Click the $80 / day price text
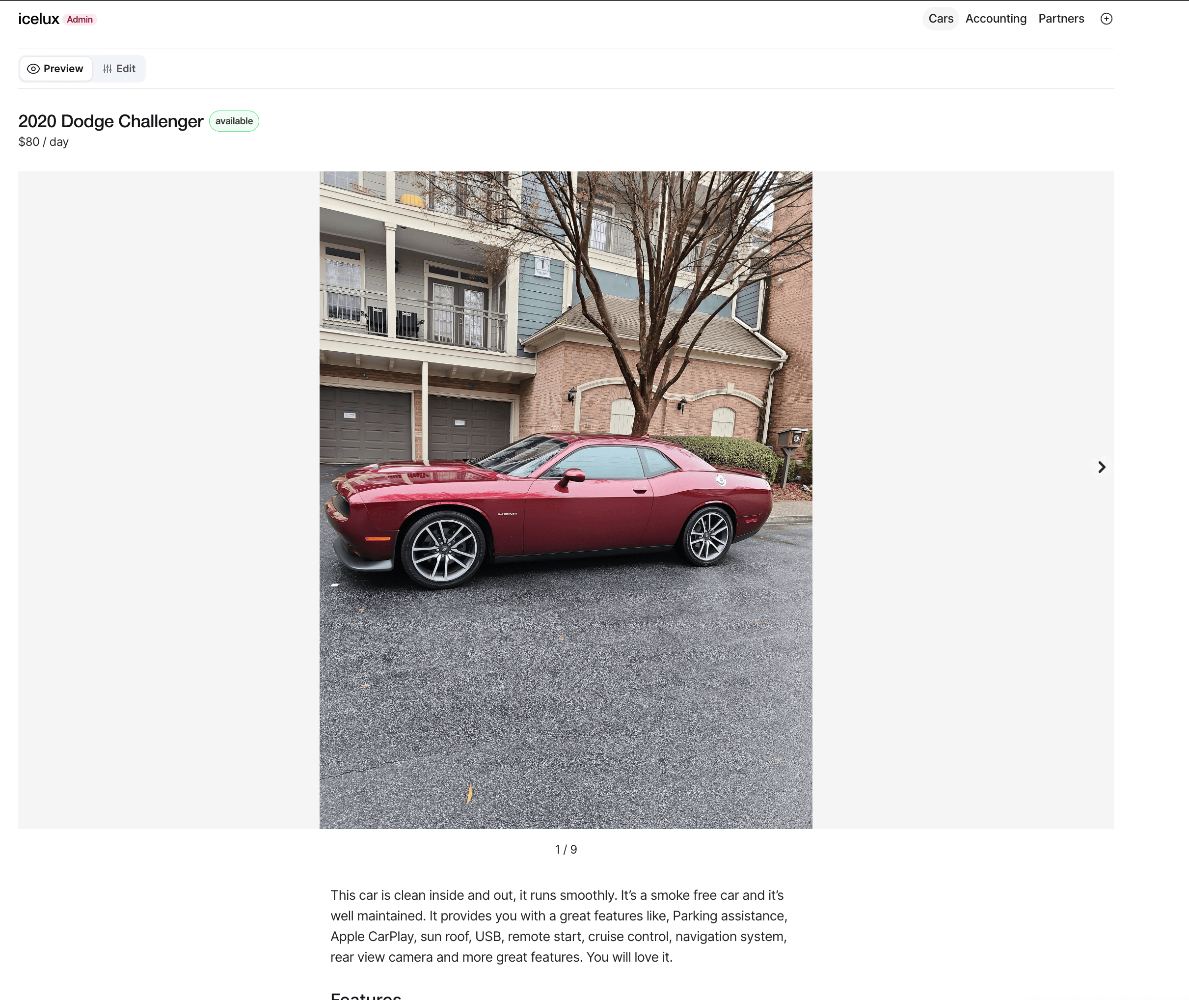The width and height of the screenshot is (1189, 1000). tap(43, 142)
